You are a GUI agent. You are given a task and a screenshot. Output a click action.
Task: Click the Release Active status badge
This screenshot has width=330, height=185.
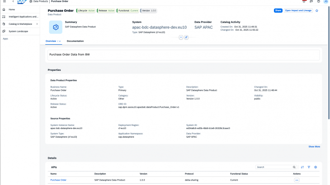click(106, 10)
